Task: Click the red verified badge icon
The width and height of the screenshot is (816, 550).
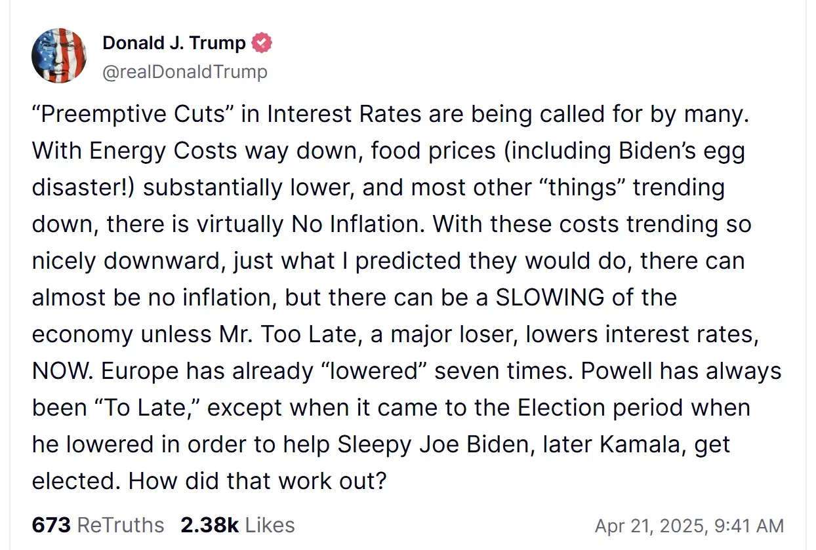Action: coord(262,44)
